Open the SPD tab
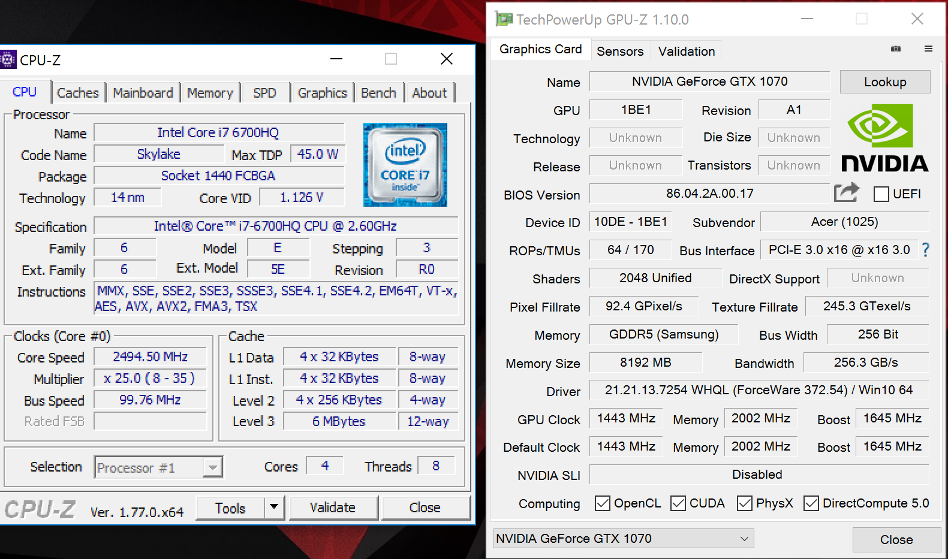948x559 pixels. (264, 93)
